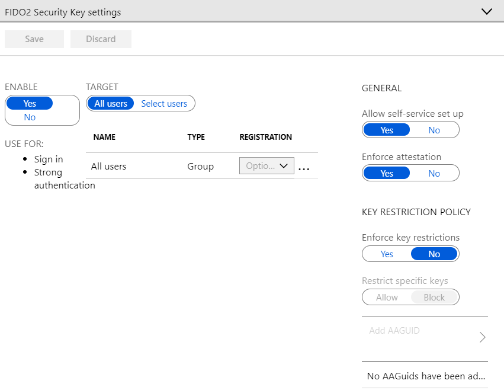504x390 pixels.
Task: Click the NAME column header
Action: pyautogui.click(x=104, y=137)
